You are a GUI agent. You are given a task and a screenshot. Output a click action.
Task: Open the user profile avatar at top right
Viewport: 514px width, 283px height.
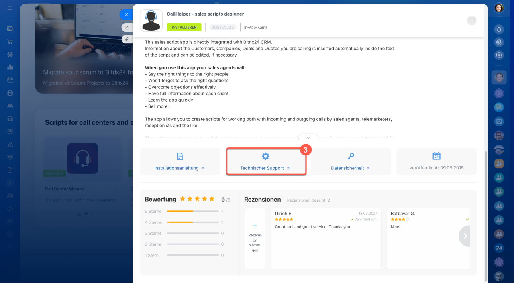499,8
